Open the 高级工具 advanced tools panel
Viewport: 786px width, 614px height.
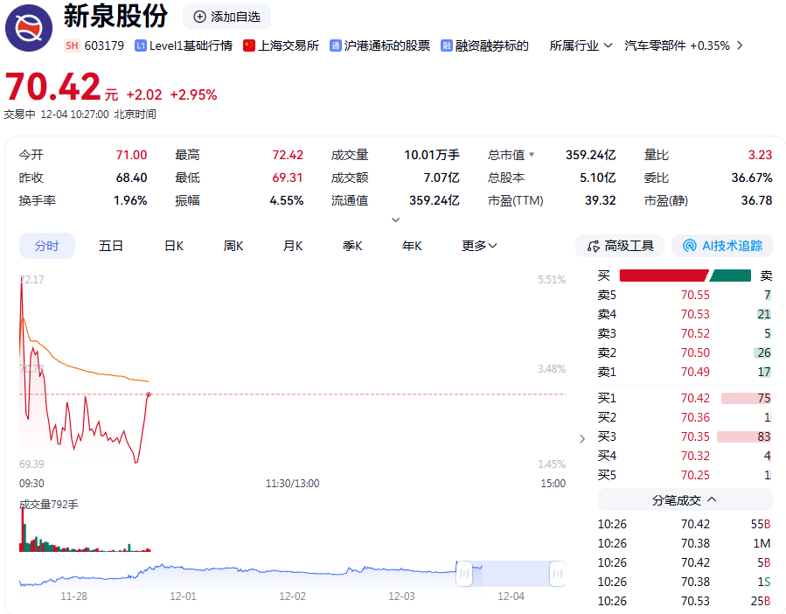(x=619, y=246)
